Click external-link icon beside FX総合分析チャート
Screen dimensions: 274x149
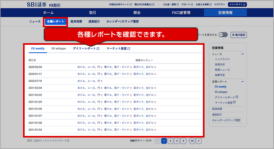coord(131,4)
